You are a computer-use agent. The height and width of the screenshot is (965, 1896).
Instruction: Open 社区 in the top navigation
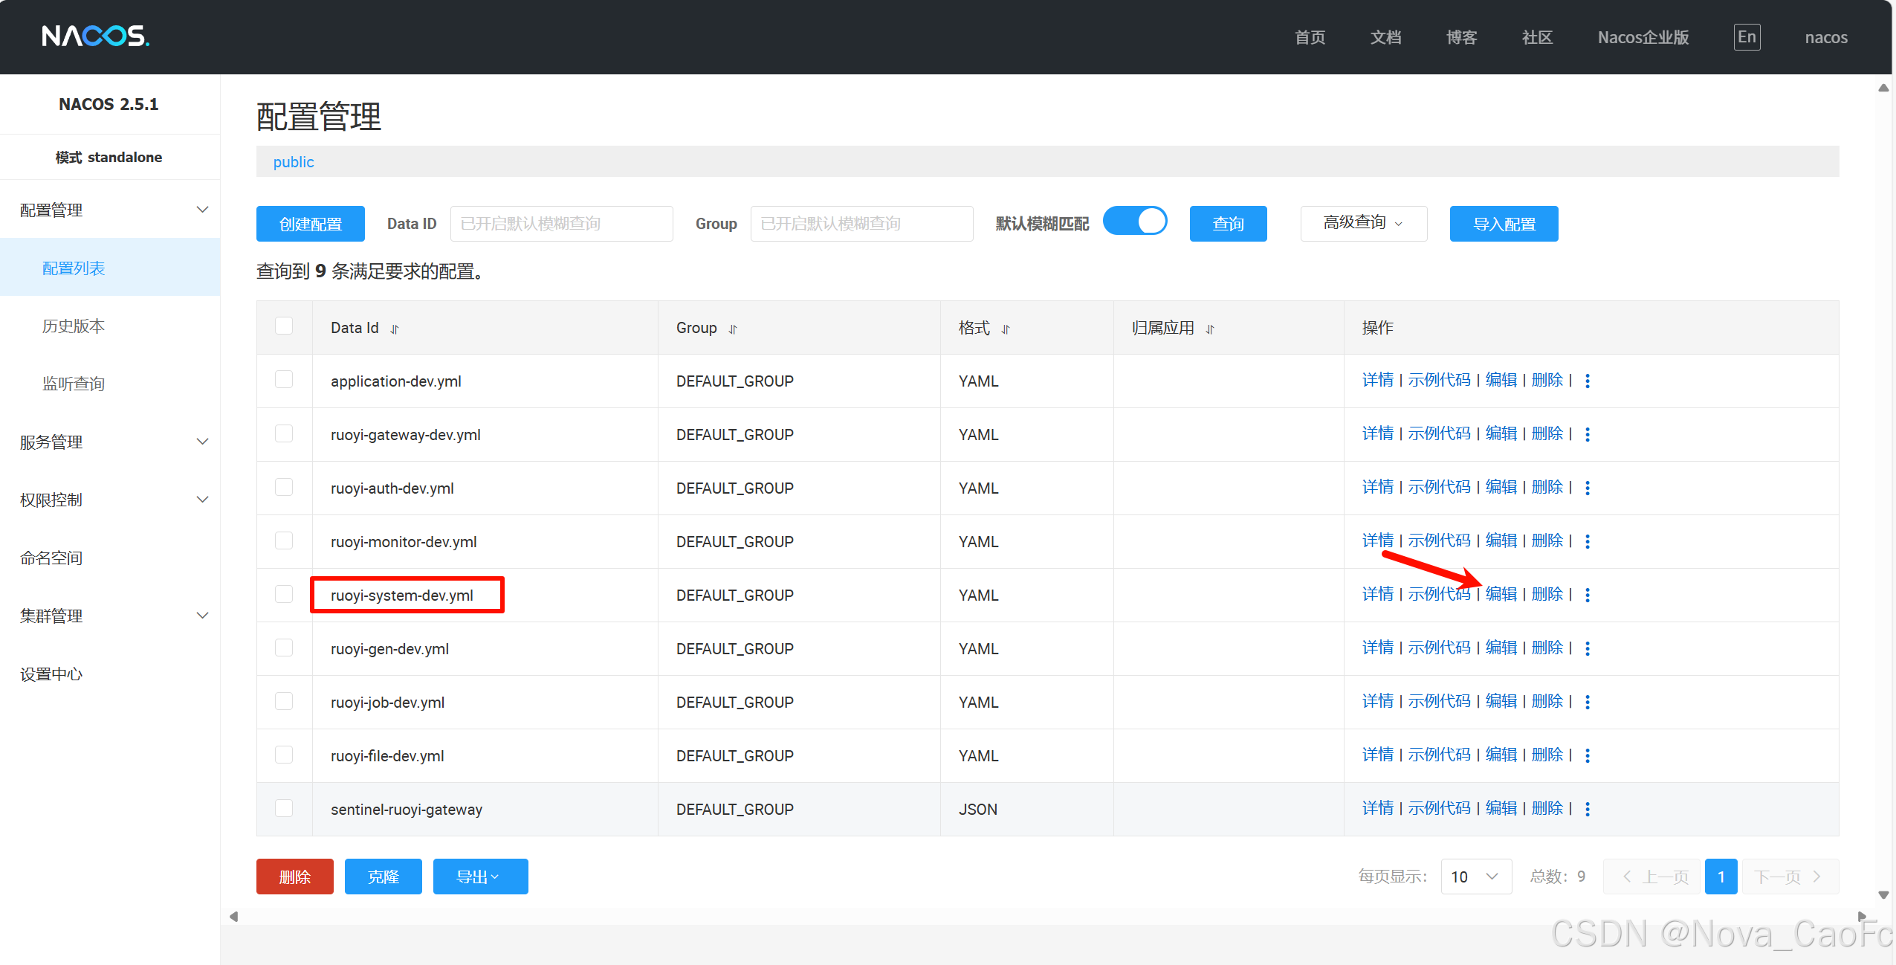(x=1537, y=37)
